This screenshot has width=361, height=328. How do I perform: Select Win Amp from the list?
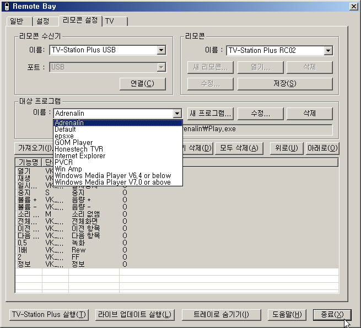click(118, 169)
